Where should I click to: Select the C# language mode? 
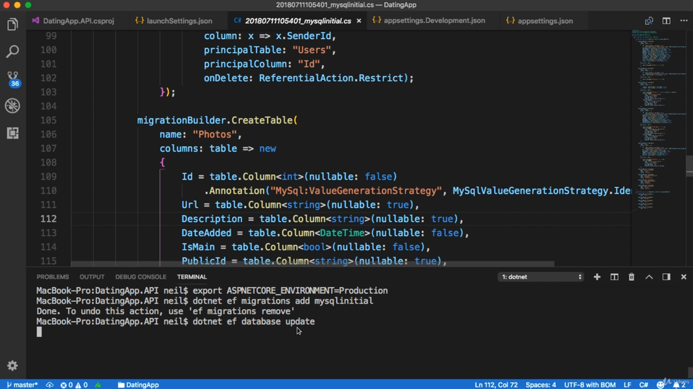(x=644, y=385)
